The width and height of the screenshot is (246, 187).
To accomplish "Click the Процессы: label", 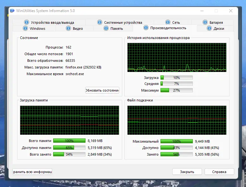I will point(54,47).
